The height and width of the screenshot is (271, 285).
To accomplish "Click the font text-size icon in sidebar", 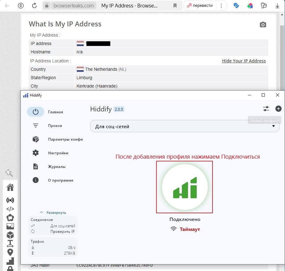I will [x=10, y=243].
